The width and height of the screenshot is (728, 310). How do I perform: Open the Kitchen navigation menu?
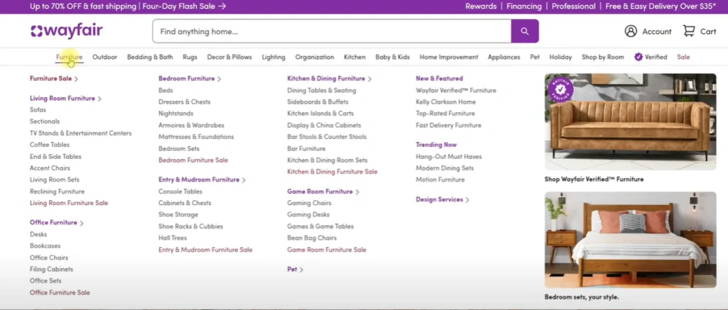(x=355, y=57)
